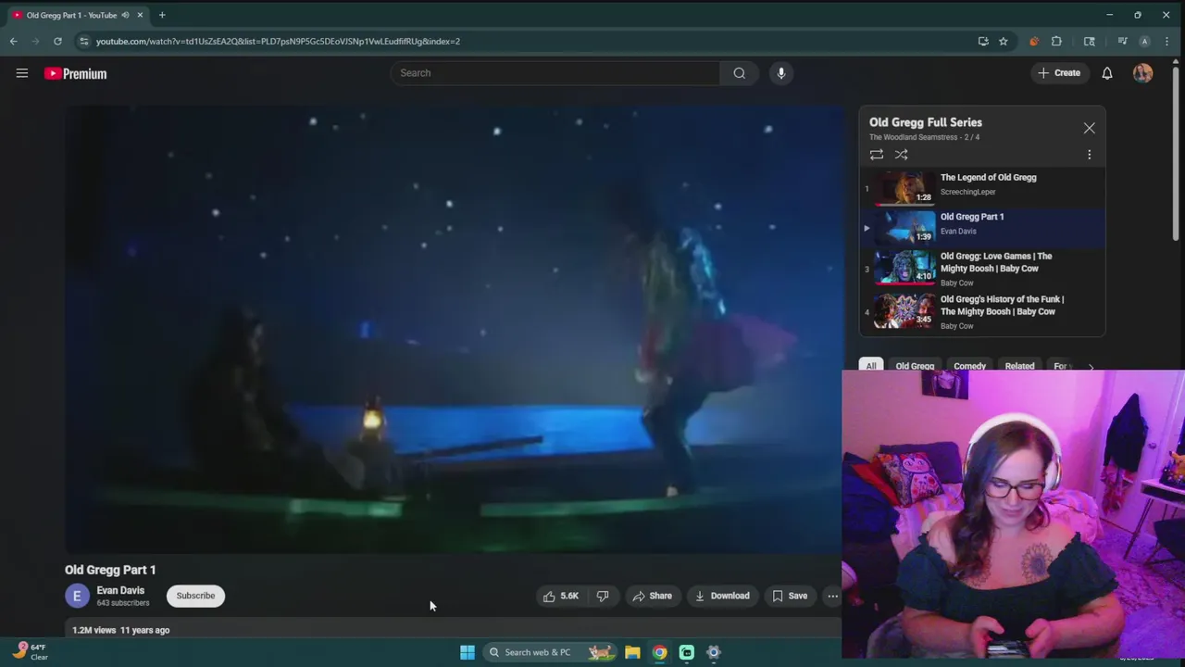Open Chrome three-dot menu
Viewport: 1185px width, 667px height.
pyautogui.click(x=1166, y=41)
